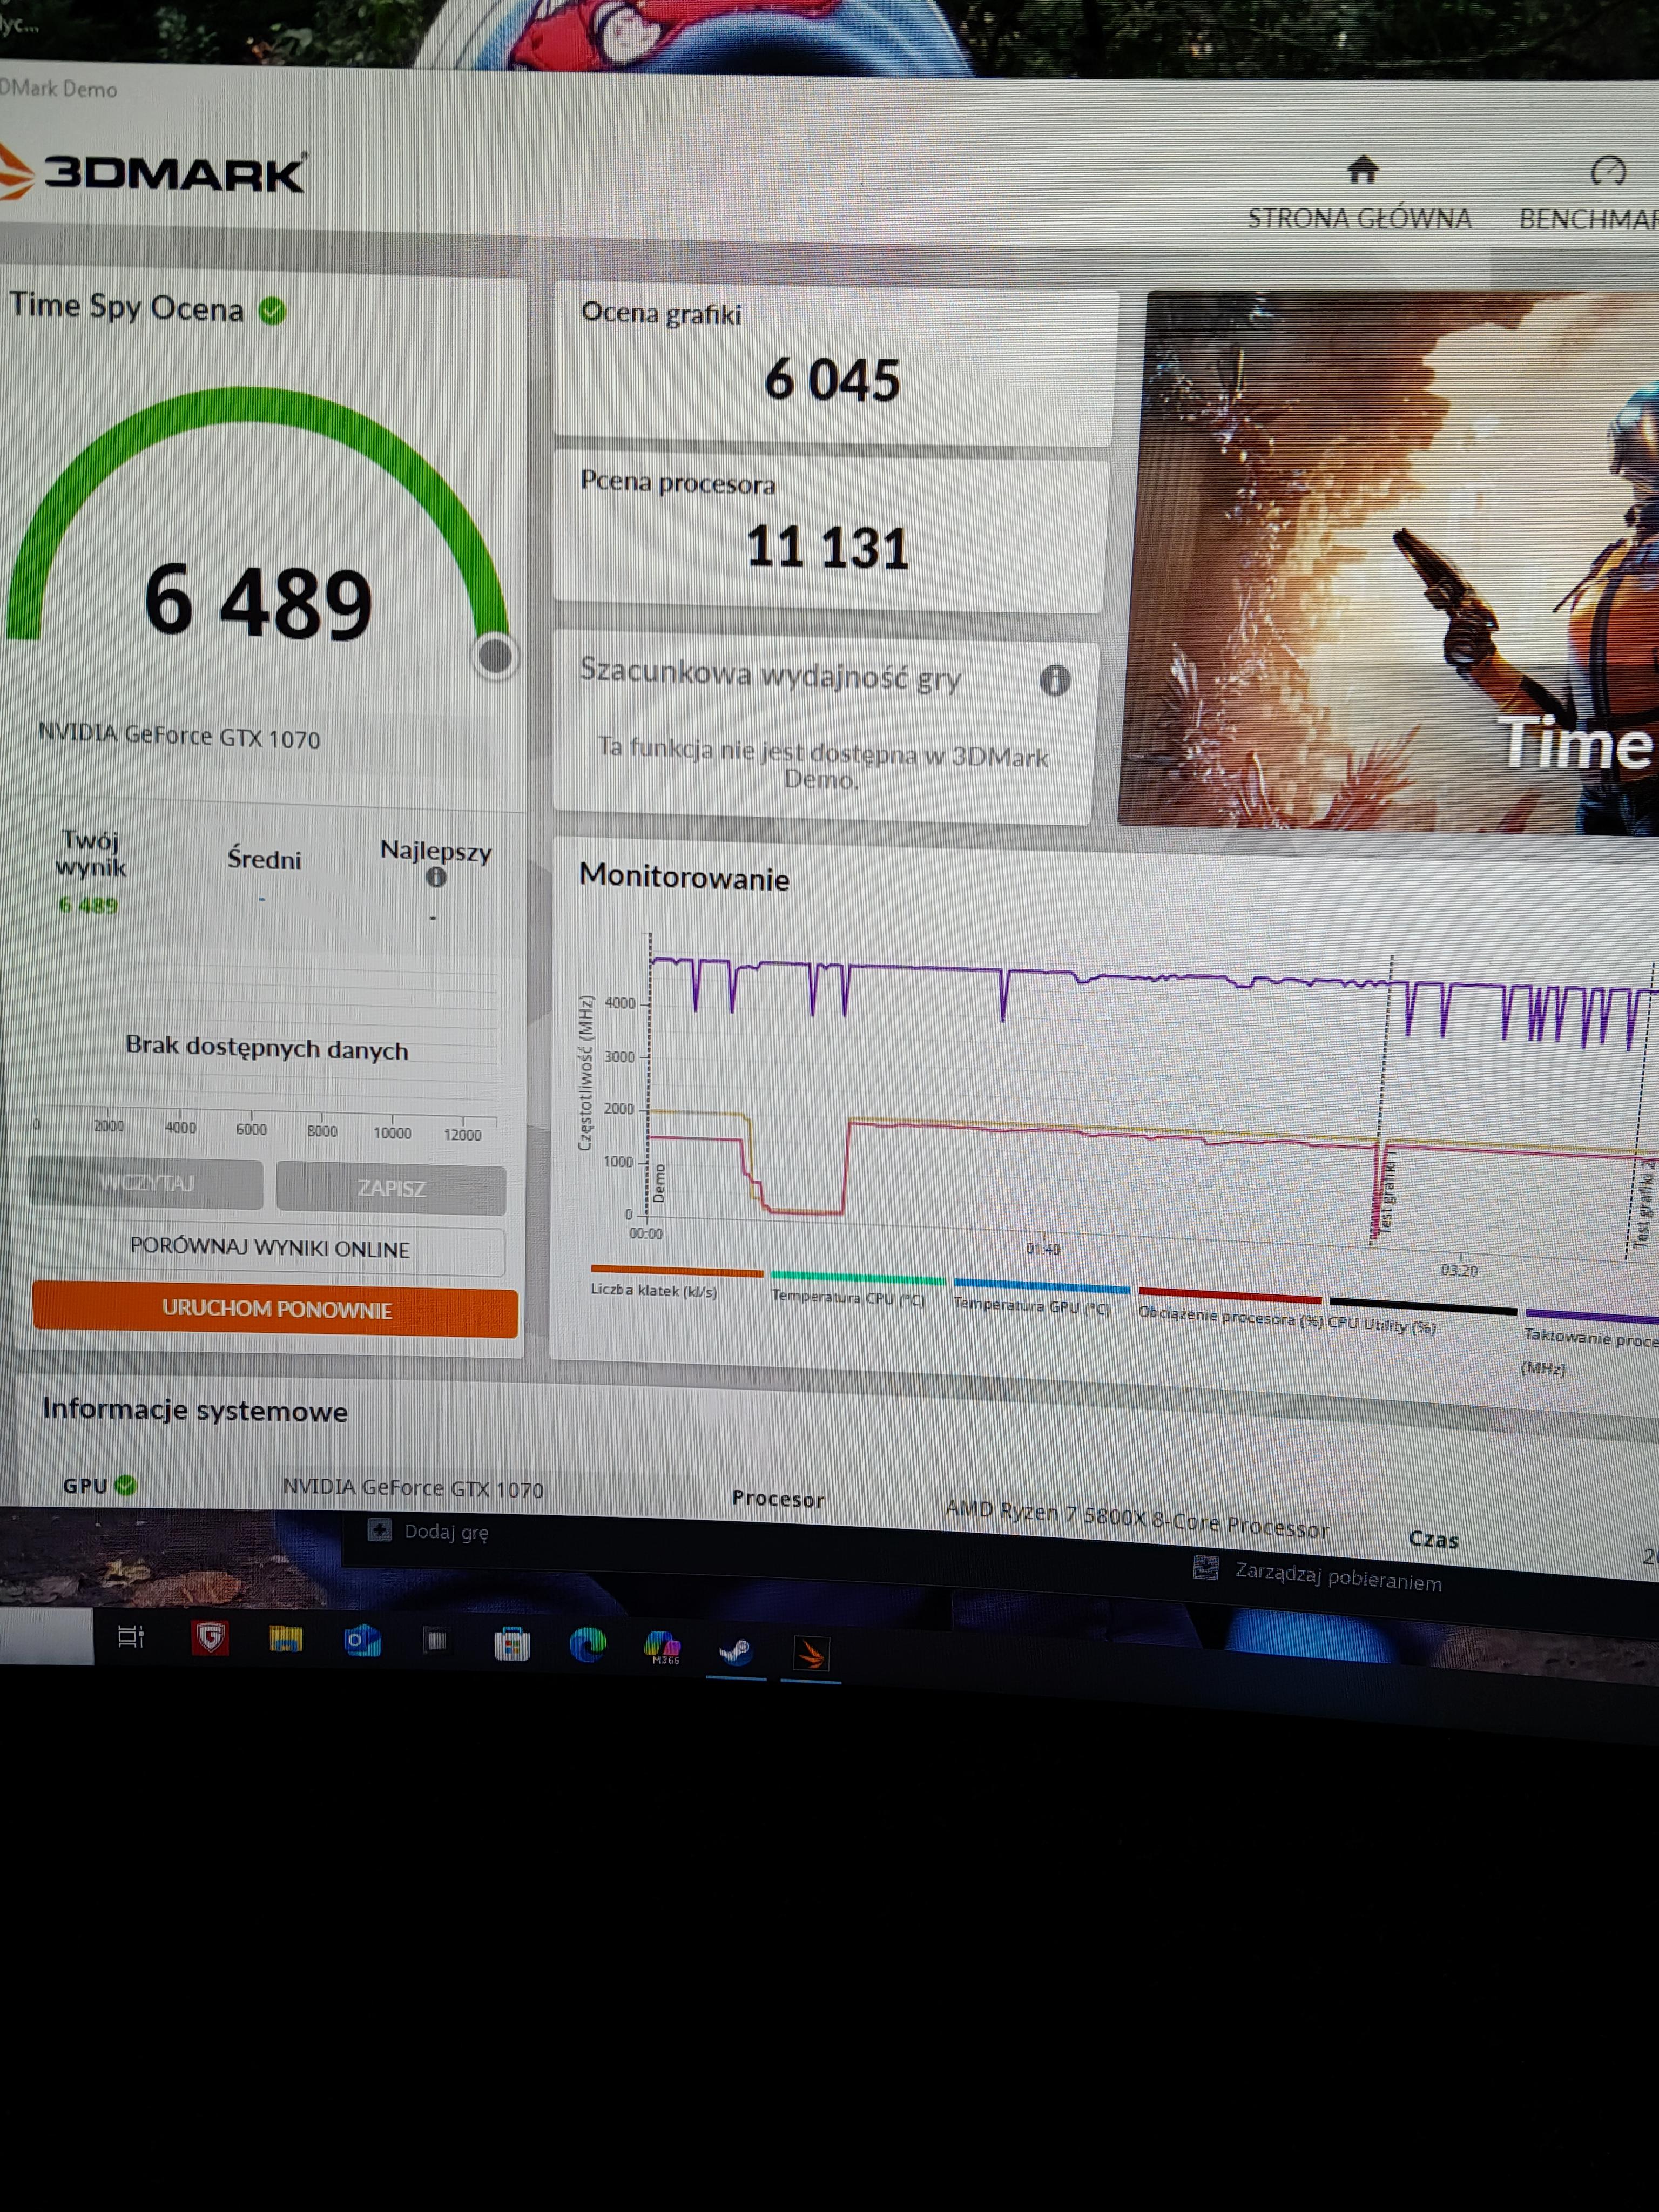
Task: Open the Microsoft Store taskbar icon
Action: pyautogui.click(x=512, y=1644)
